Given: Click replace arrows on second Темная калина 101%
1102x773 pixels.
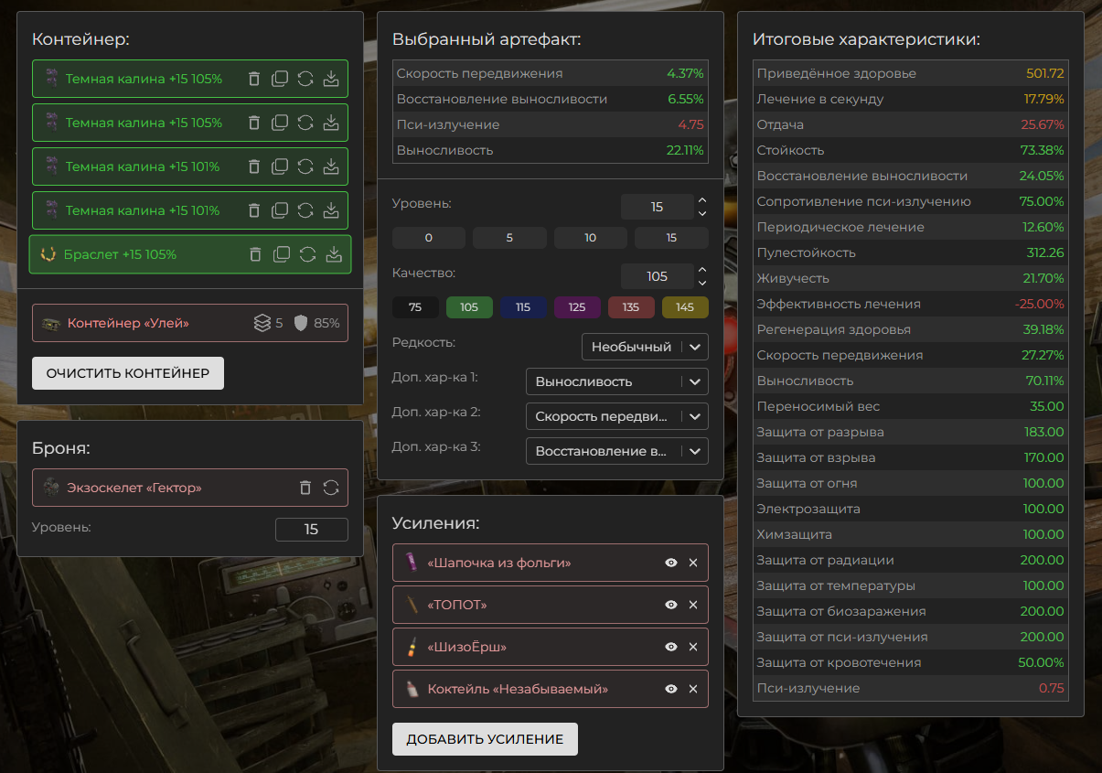Looking at the screenshot, I should [305, 210].
